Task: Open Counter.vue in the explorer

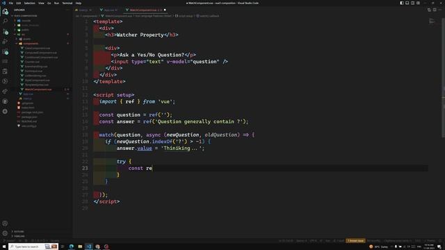Action: click(x=32, y=62)
